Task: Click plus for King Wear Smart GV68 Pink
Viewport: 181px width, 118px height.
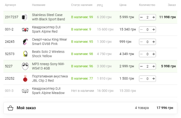Action: pyautogui.click(x=153, y=42)
